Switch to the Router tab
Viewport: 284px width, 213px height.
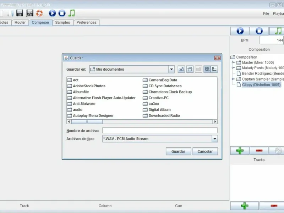pos(20,22)
